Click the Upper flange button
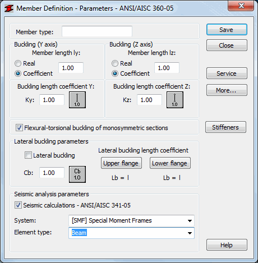This screenshot has height=263, width=258. pos(121,163)
